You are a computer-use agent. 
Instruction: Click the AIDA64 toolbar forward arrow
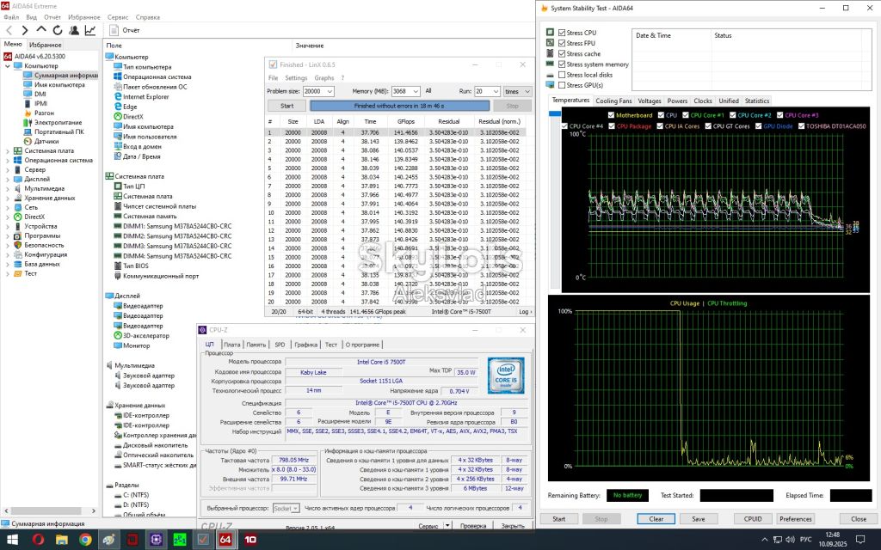click(25, 30)
